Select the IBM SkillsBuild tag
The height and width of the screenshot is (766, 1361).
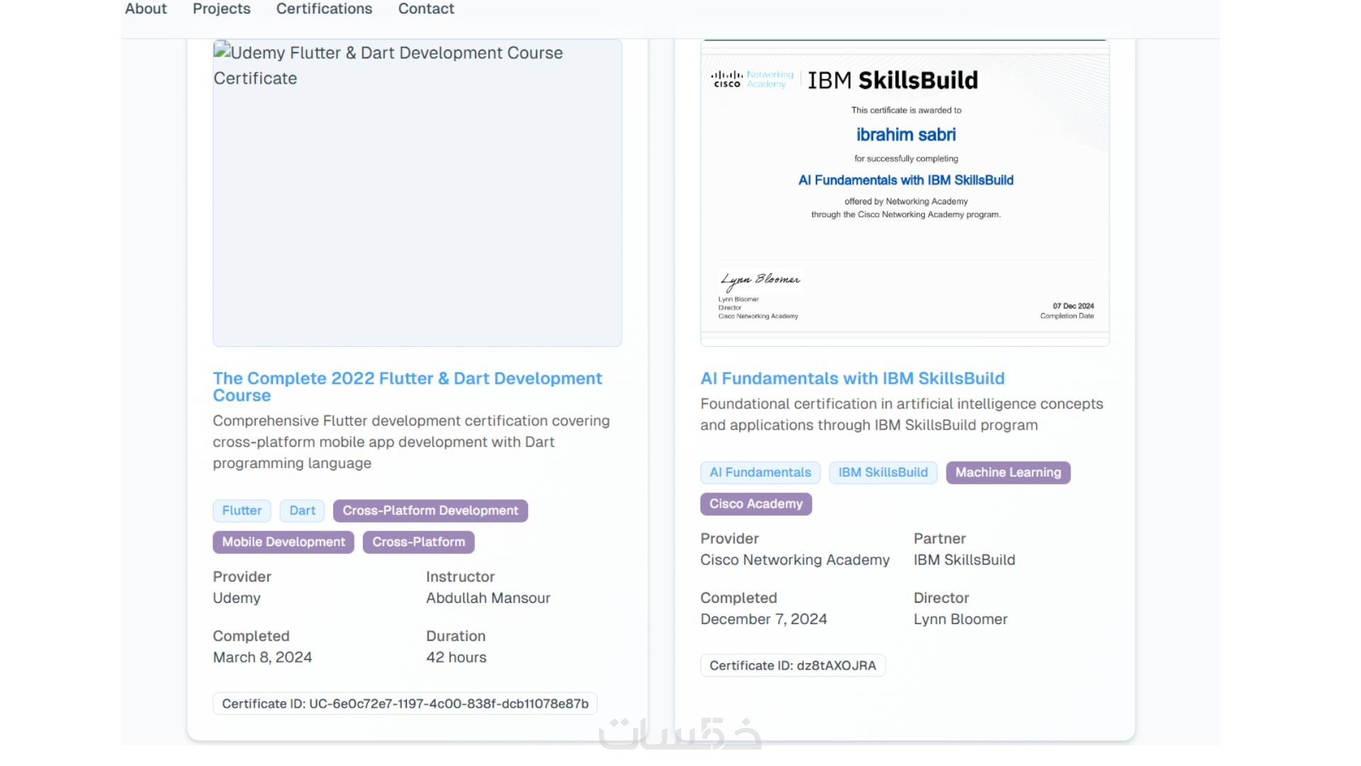pyautogui.click(x=883, y=472)
